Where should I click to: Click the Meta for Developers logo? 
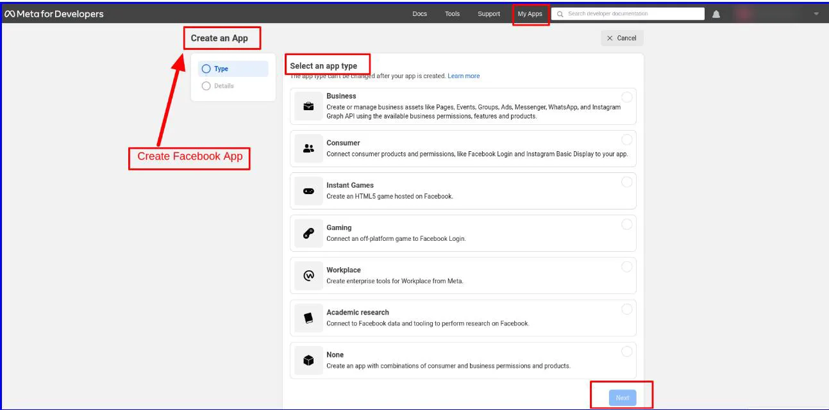(54, 14)
